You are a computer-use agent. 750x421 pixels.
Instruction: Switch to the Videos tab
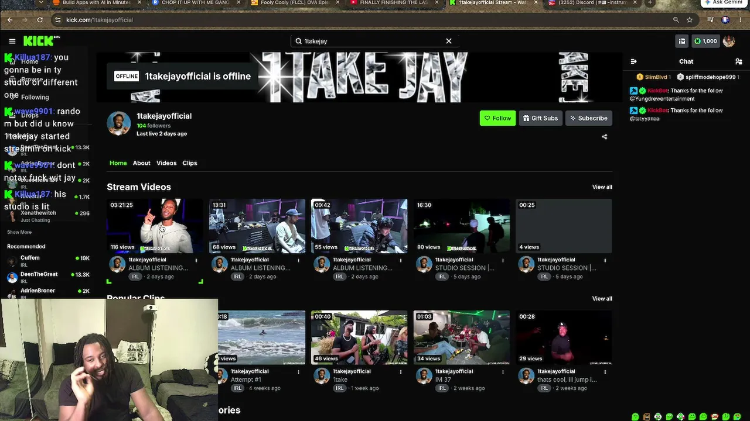[x=166, y=163]
